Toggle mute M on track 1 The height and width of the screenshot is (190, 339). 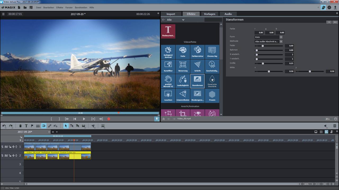[6, 147]
